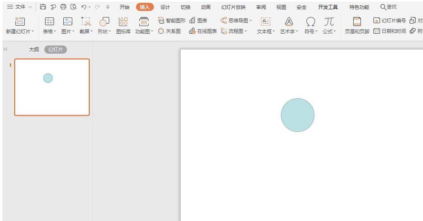Click 幻灯片编号 slide number button
423x221 pixels.
point(390,20)
